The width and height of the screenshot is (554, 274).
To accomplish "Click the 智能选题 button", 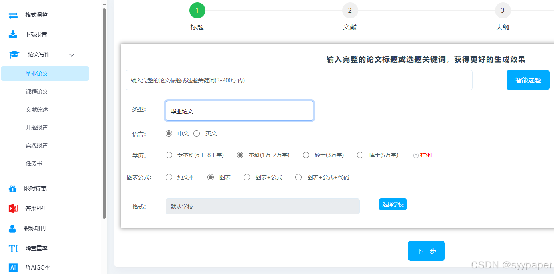I will tap(528, 80).
